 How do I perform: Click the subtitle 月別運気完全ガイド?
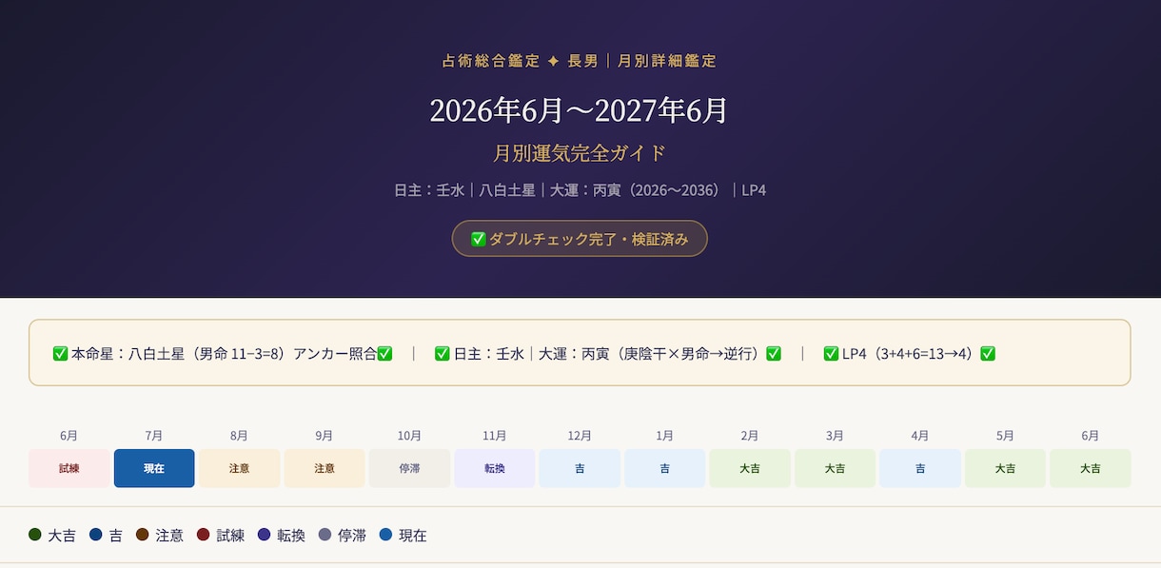[x=580, y=153]
